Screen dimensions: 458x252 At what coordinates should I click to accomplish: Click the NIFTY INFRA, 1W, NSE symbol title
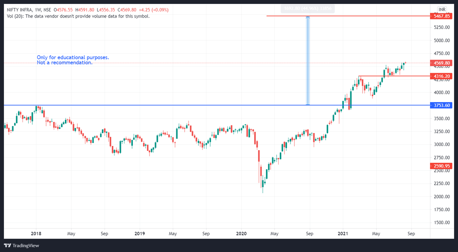[29, 10]
